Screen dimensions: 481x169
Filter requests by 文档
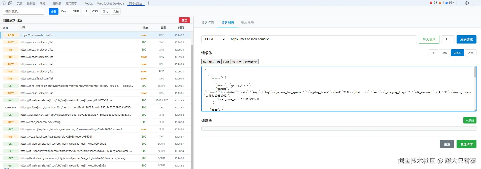click(x=116, y=11)
